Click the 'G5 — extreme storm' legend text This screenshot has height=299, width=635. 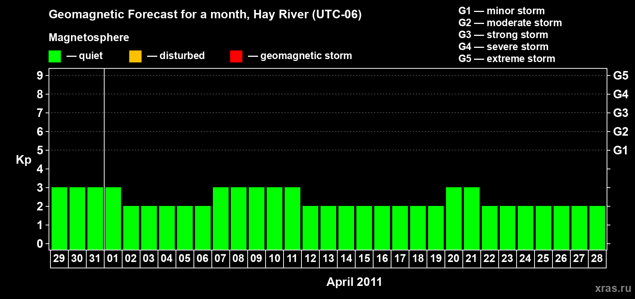tap(507, 59)
